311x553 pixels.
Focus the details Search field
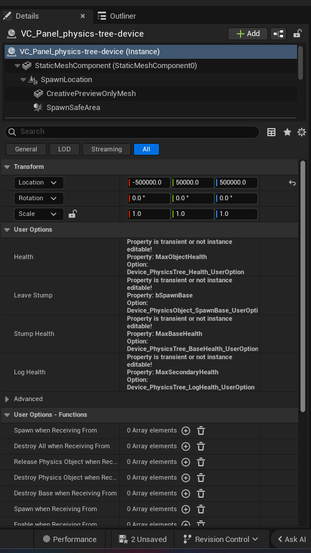[132, 132]
